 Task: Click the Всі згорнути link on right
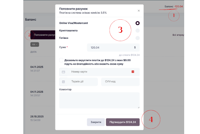coord(178,35)
